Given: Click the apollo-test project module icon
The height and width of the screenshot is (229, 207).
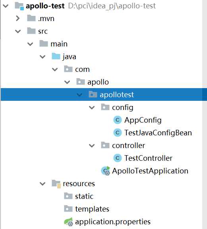Looking at the screenshot, I should 19,6.
